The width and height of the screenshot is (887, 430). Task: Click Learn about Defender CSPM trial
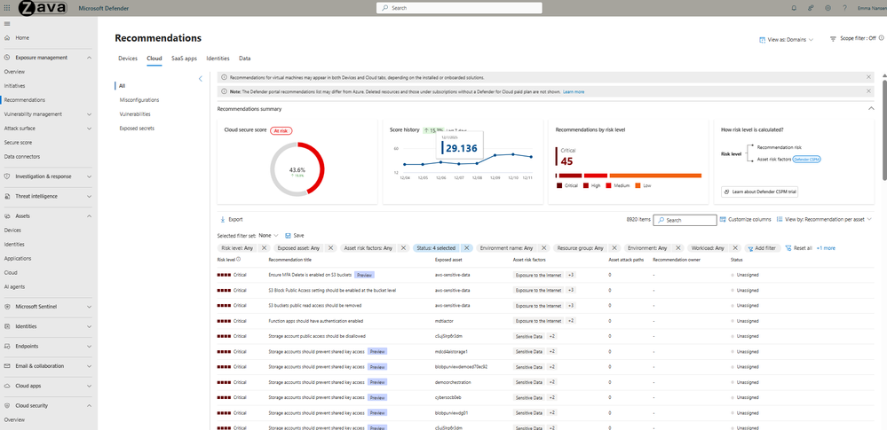(x=760, y=192)
